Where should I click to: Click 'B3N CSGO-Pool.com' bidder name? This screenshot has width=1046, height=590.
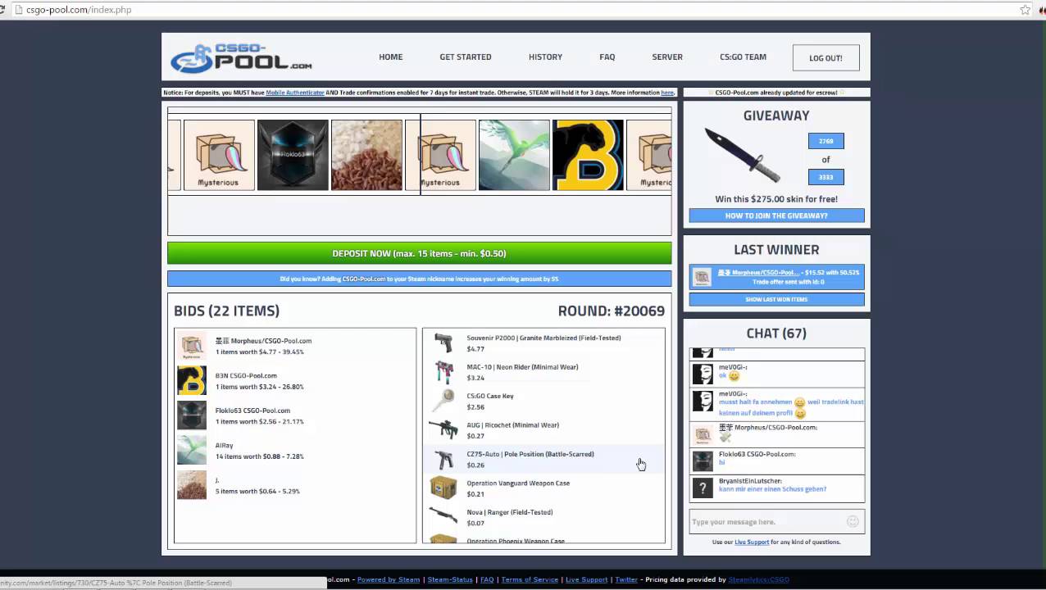pos(246,376)
